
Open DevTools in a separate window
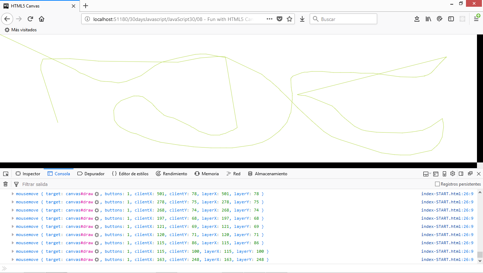(470, 174)
